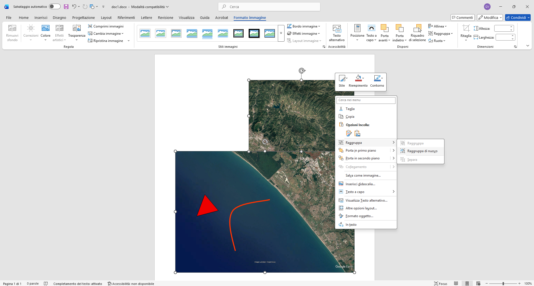The width and height of the screenshot is (534, 286).
Task: Open the Inserisci ribbon tab
Action: (x=41, y=17)
